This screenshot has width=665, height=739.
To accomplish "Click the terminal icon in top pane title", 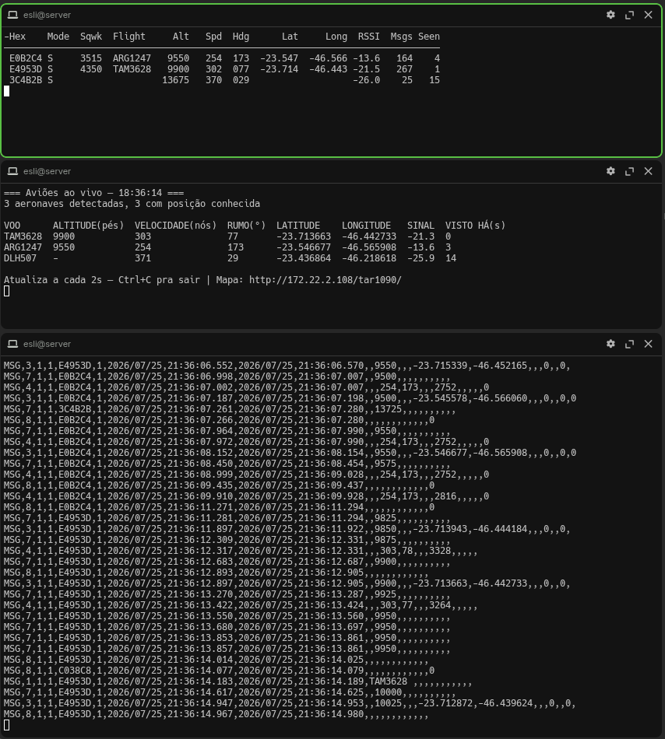I will coord(12,15).
